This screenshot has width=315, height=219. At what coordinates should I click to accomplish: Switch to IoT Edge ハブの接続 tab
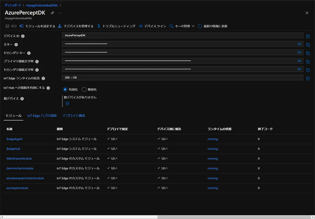click(x=42, y=116)
